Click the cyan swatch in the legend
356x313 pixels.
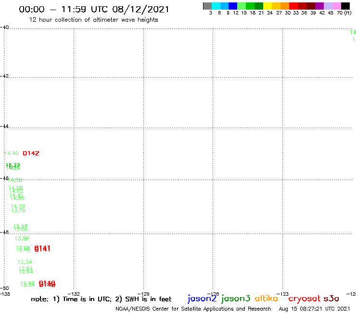(216, 6)
